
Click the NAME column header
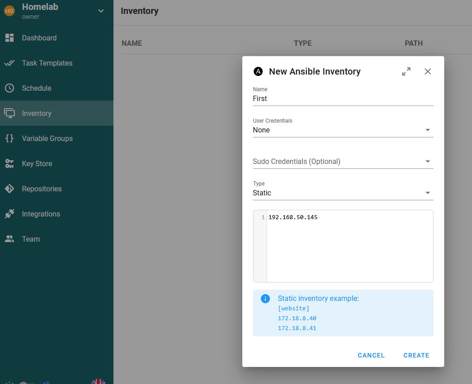132,44
